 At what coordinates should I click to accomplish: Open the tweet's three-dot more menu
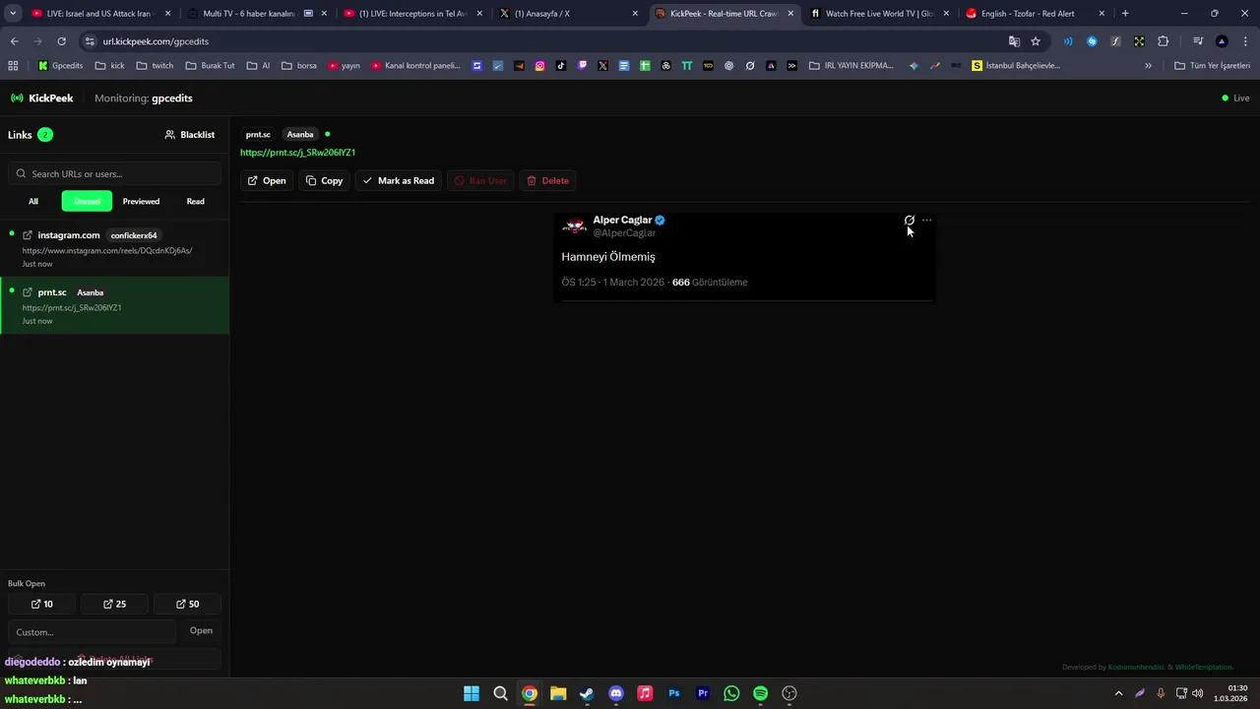[x=926, y=221]
